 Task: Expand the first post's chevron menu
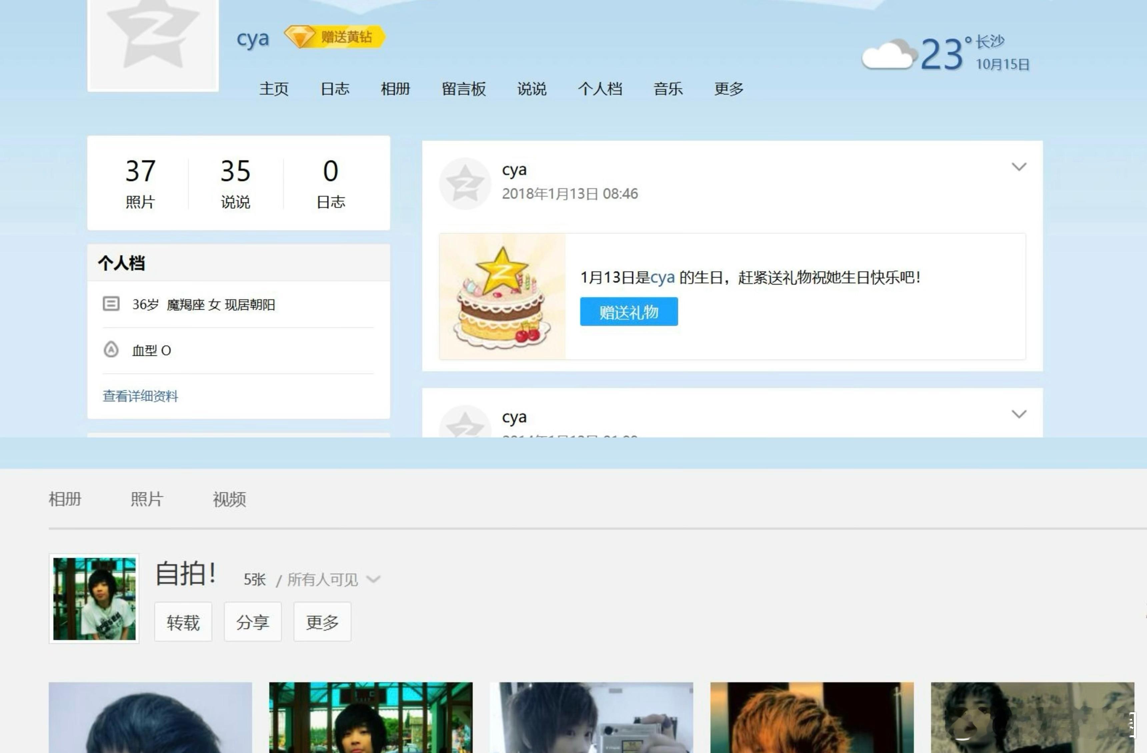click(1019, 167)
